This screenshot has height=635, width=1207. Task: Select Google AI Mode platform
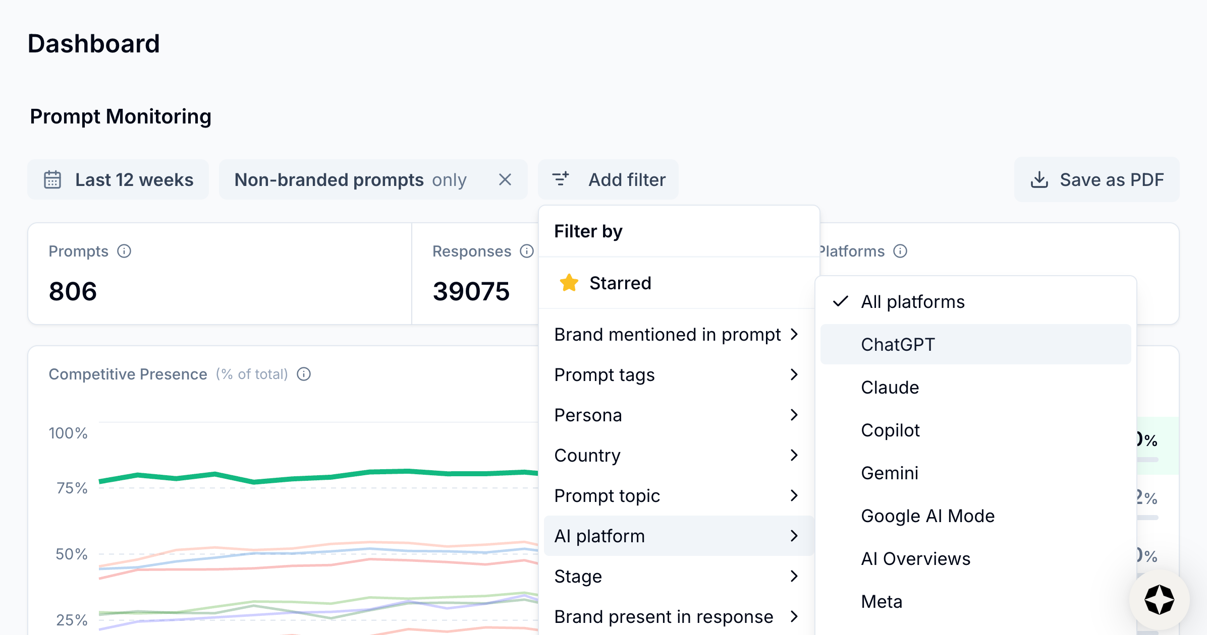point(927,516)
